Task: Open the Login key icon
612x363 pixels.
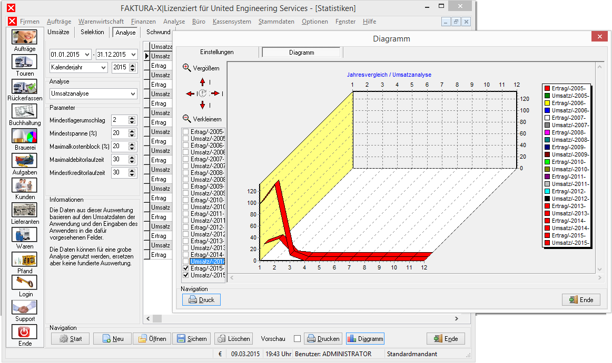Action: click(x=24, y=283)
